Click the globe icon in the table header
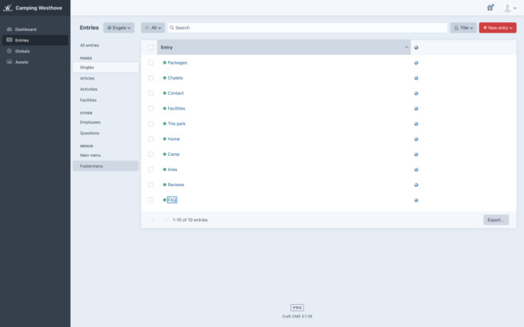 click(x=416, y=48)
